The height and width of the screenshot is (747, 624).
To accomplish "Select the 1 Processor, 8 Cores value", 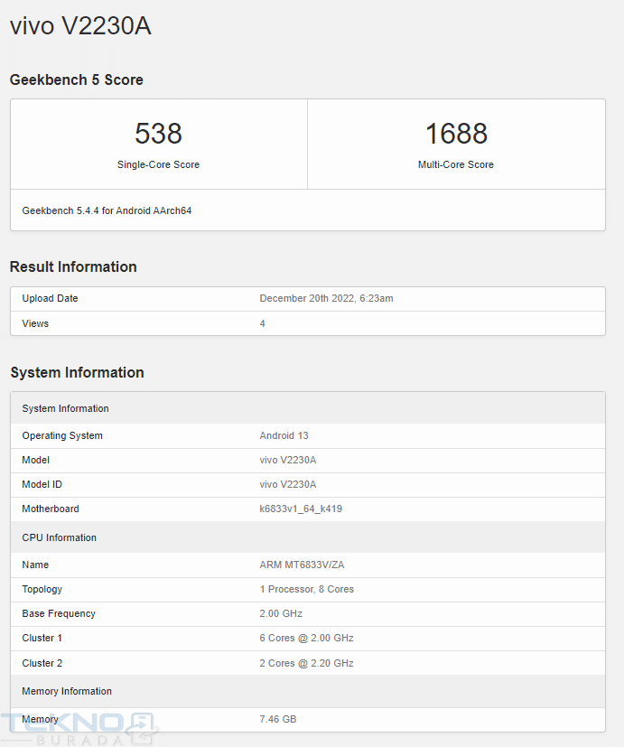I will coord(307,589).
